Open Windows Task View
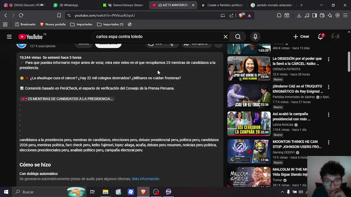This screenshot has width=351, height=197. click(x=92, y=192)
